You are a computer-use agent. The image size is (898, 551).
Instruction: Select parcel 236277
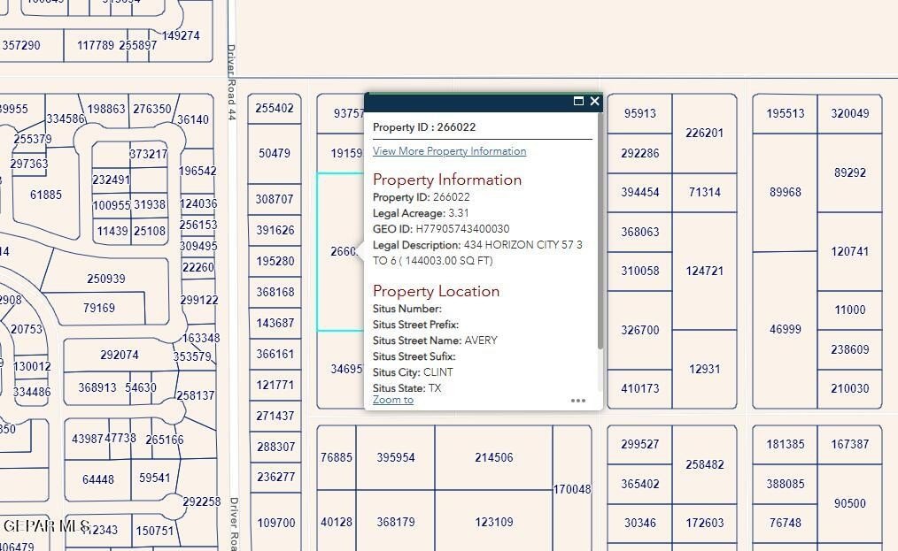click(x=275, y=477)
